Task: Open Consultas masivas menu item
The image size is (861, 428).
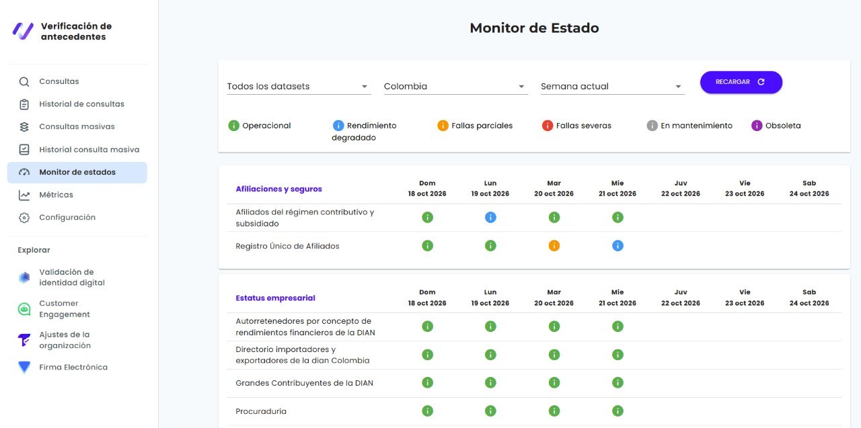Action: click(77, 127)
